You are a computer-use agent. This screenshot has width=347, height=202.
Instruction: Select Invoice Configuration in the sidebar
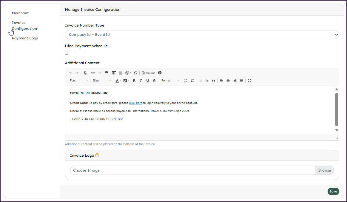(24, 26)
